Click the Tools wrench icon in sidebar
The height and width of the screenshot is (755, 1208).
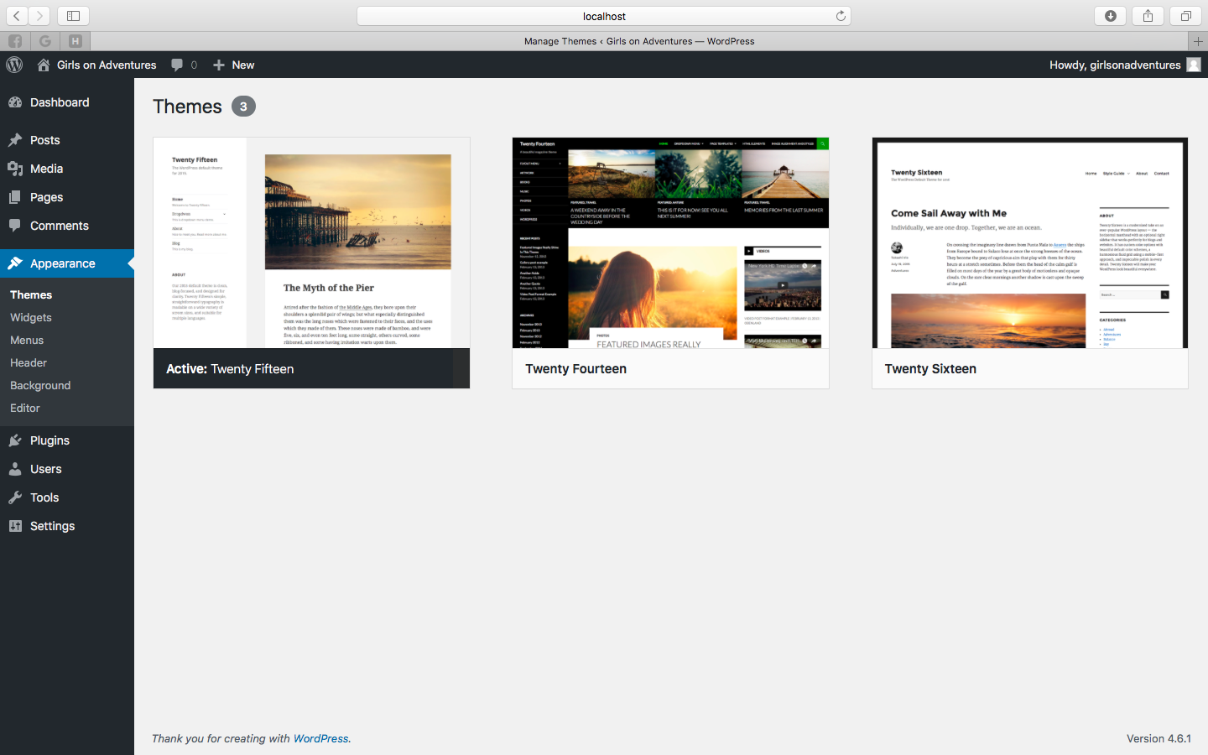coord(15,497)
